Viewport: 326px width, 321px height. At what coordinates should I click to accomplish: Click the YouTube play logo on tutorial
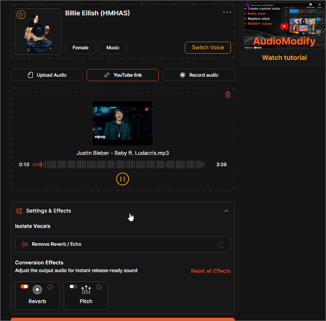click(284, 26)
